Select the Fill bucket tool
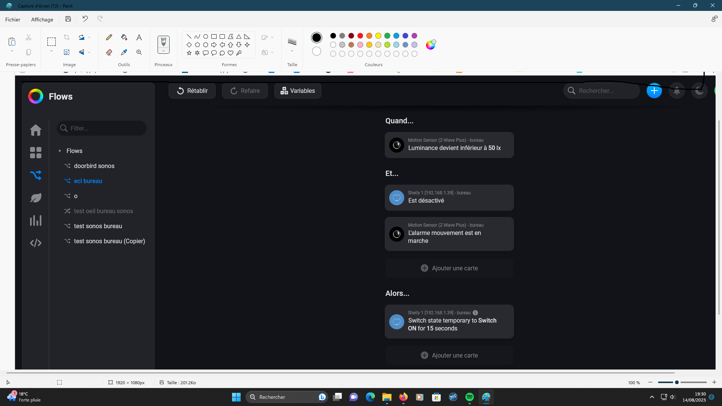This screenshot has width=722, height=406. 124,37
